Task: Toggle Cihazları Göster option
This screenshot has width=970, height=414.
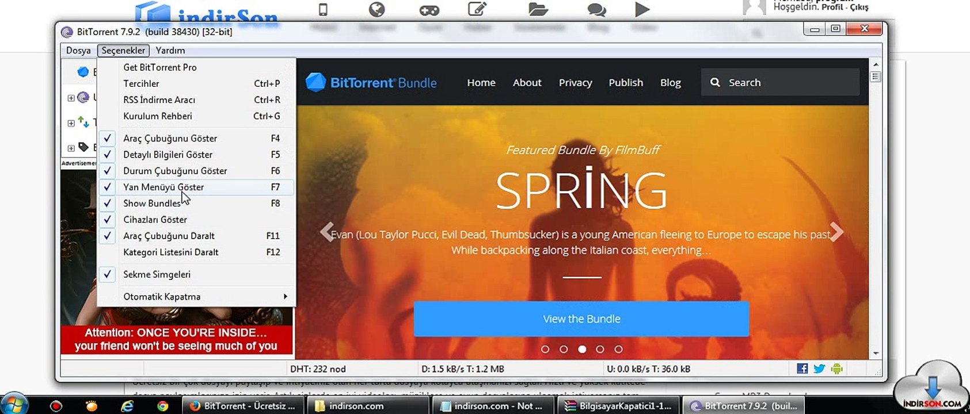Action: click(x=197, y=219)
